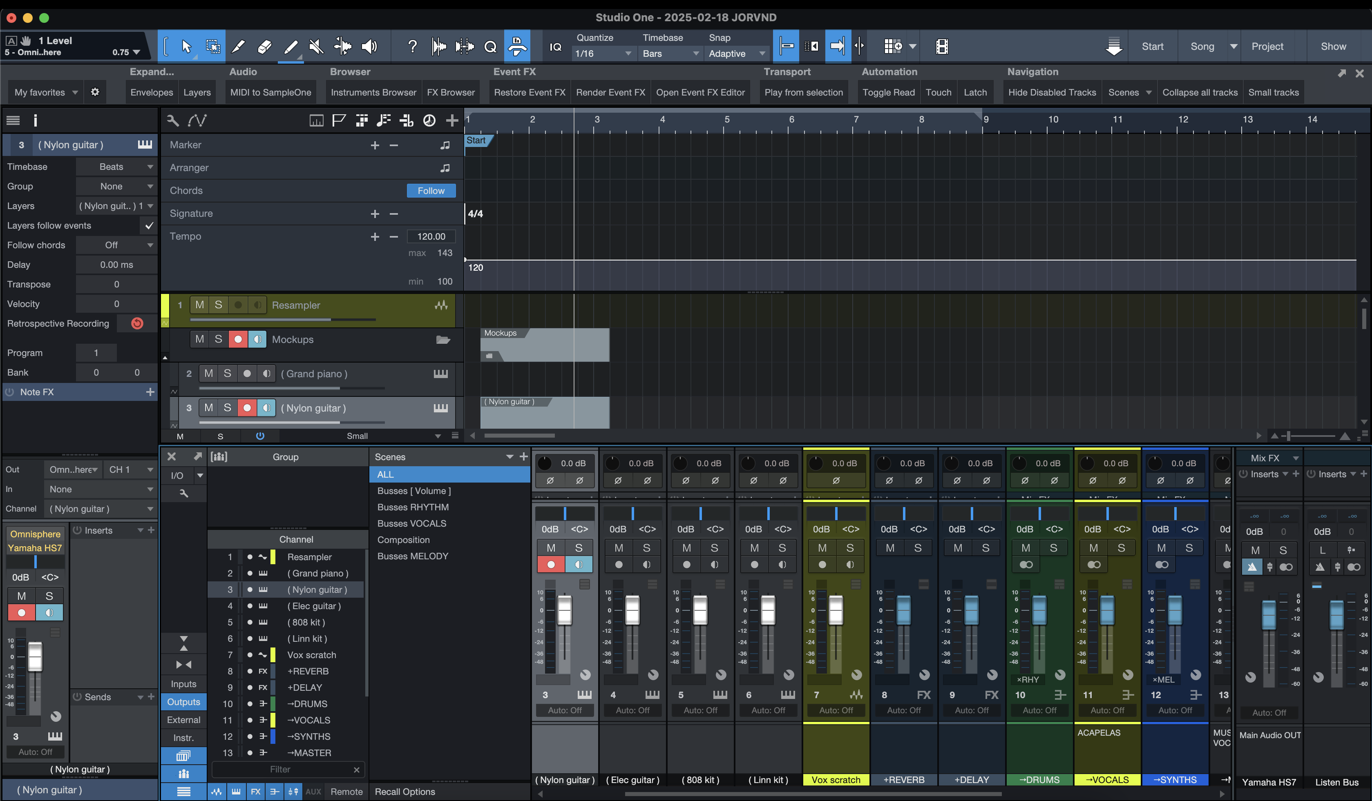Open the IQ quantize panel
Image resolution: width=1372 pixels, height=801 pixels.
coord(555,47)
